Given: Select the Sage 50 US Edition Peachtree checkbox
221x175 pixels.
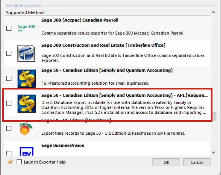Looking at the screenshot, I should click(9, 129).
